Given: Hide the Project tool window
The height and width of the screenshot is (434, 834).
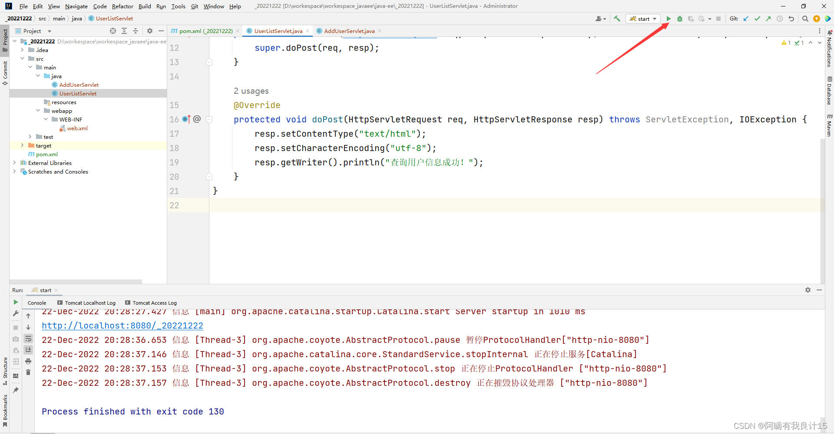Looking at the screenshot, I should point(161,31).
